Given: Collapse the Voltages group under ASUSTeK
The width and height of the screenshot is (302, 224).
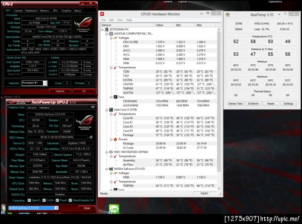Looking at the screenshot, I should [111, 38].
